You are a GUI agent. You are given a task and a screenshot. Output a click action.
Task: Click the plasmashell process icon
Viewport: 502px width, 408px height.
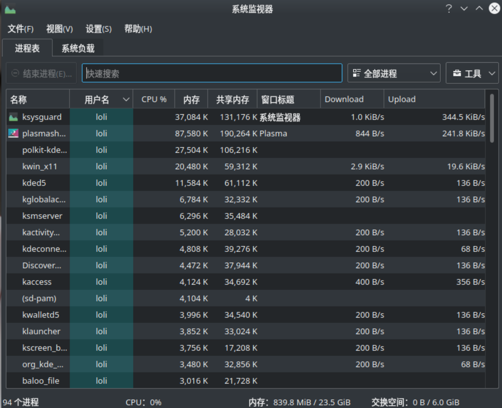13,134
